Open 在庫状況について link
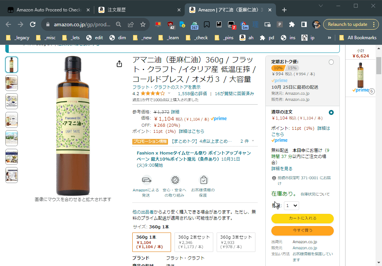The width and height of the screenshot is (382, 266). point(315,194)
